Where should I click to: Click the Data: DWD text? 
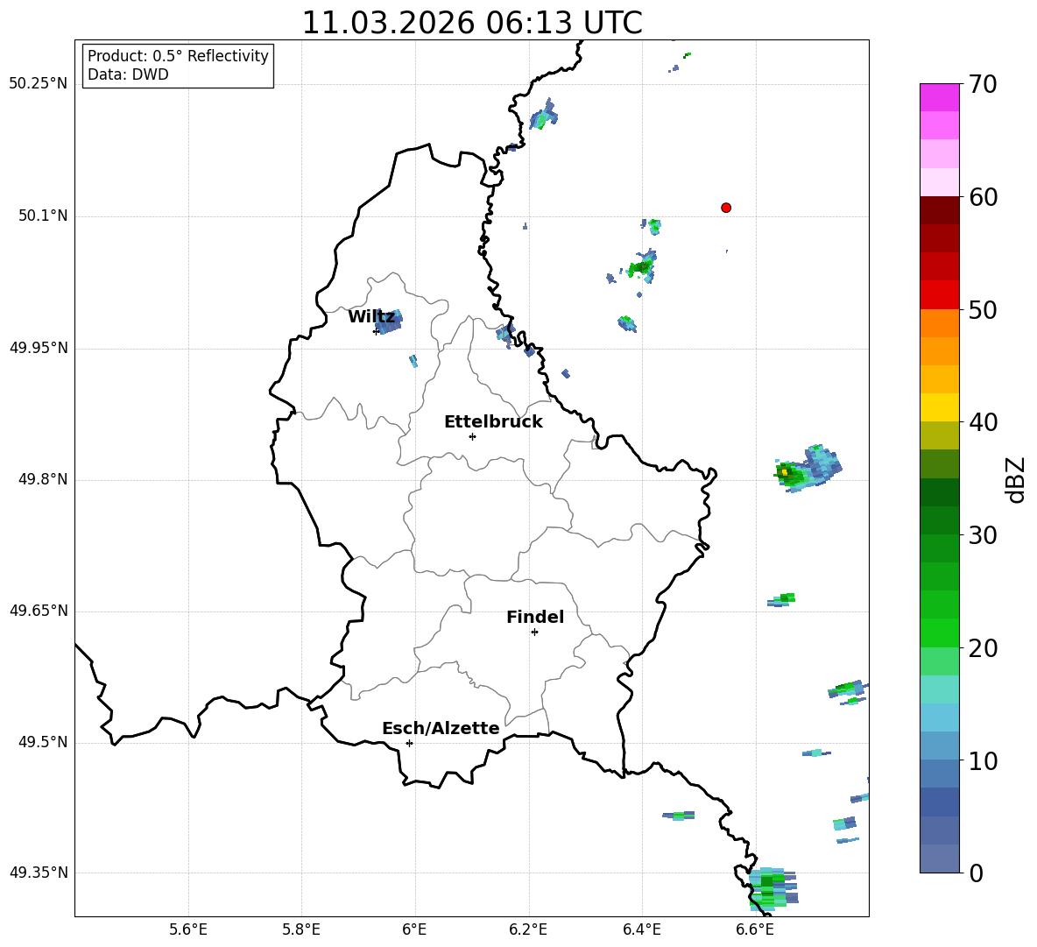[128, 74]
